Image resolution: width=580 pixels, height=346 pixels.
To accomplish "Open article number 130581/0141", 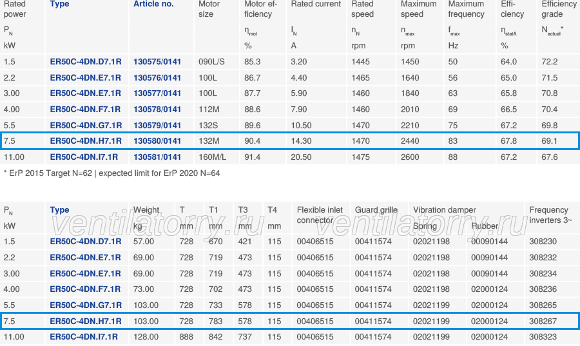I will pos(157,157).
